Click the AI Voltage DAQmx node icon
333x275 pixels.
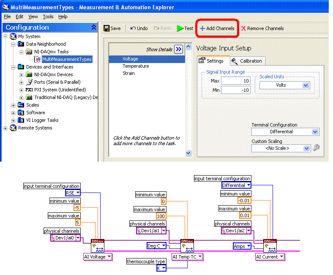(x=97, y=245)
